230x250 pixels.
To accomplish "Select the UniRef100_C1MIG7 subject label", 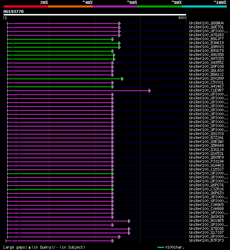I will 206,169.
